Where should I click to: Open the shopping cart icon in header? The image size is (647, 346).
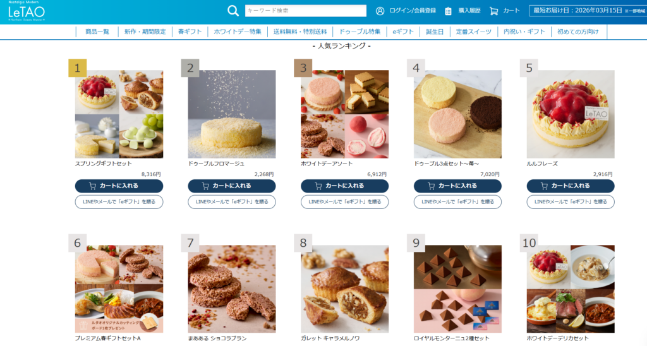pos(493,11)
